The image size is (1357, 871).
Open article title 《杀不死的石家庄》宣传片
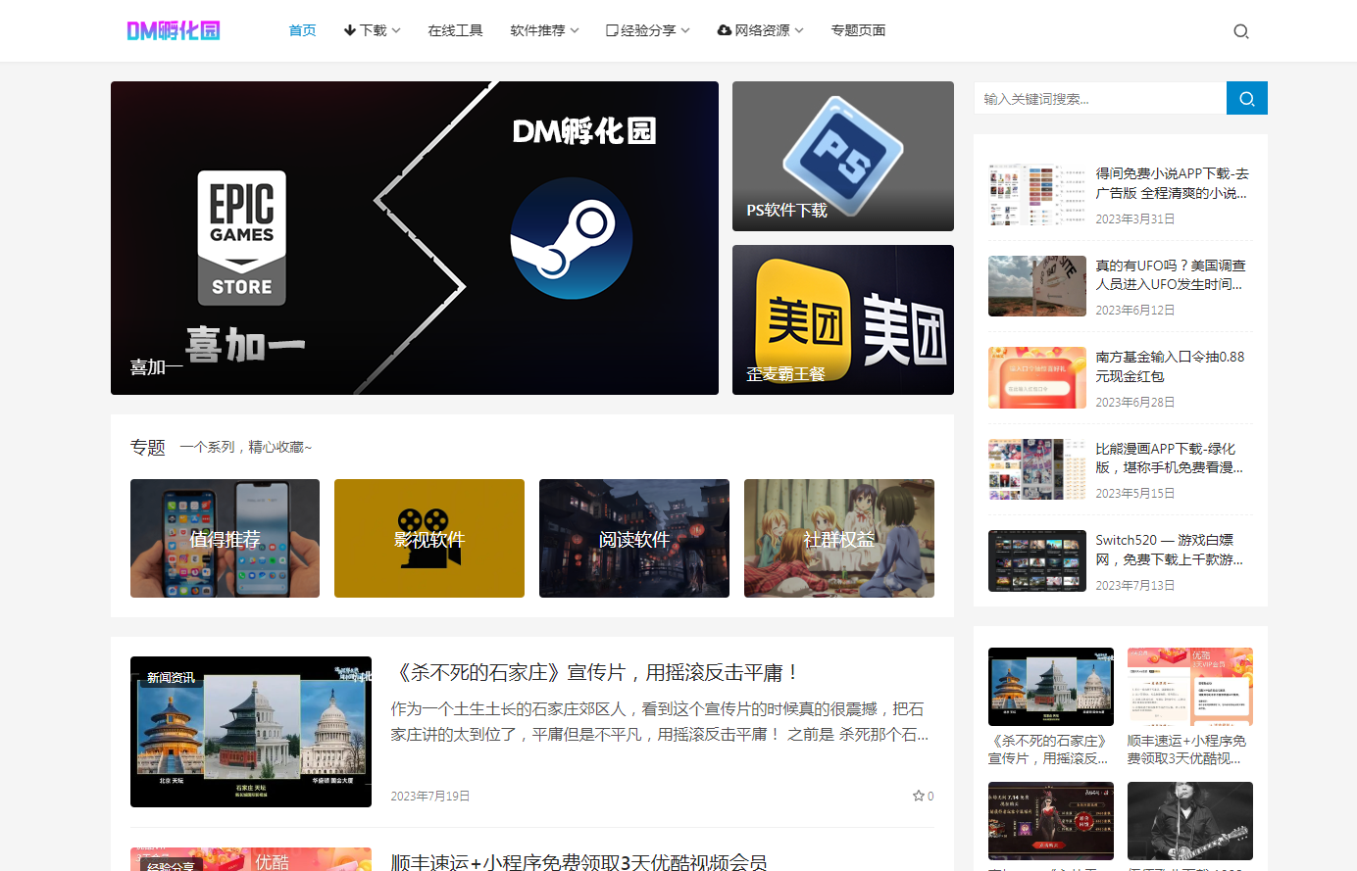pos(596,672)
